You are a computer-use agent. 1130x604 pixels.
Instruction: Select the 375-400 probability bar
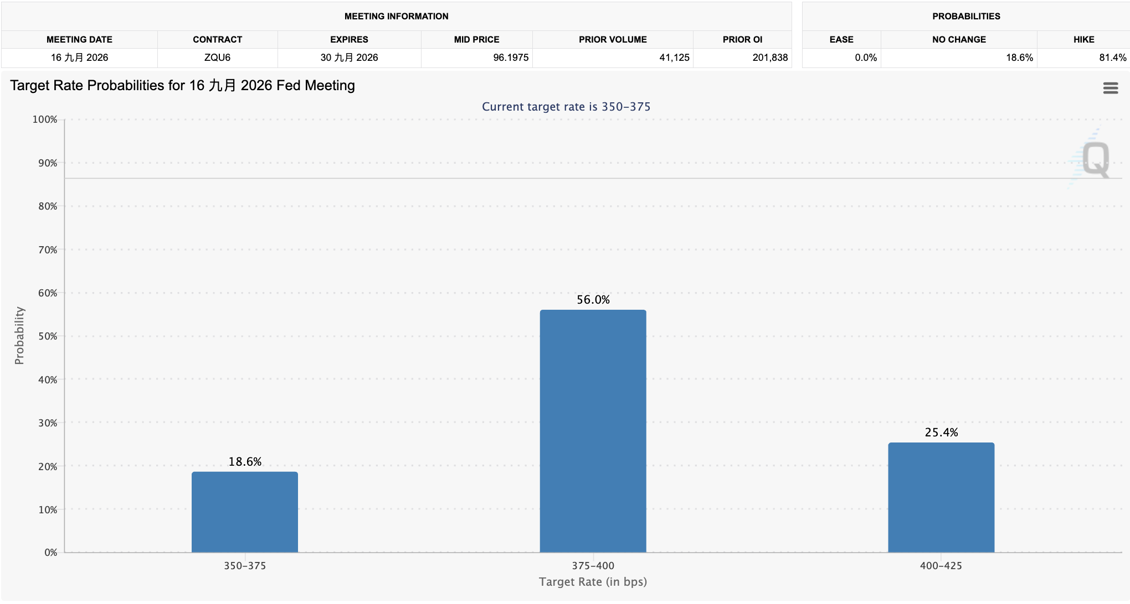(x=593, y=431)
